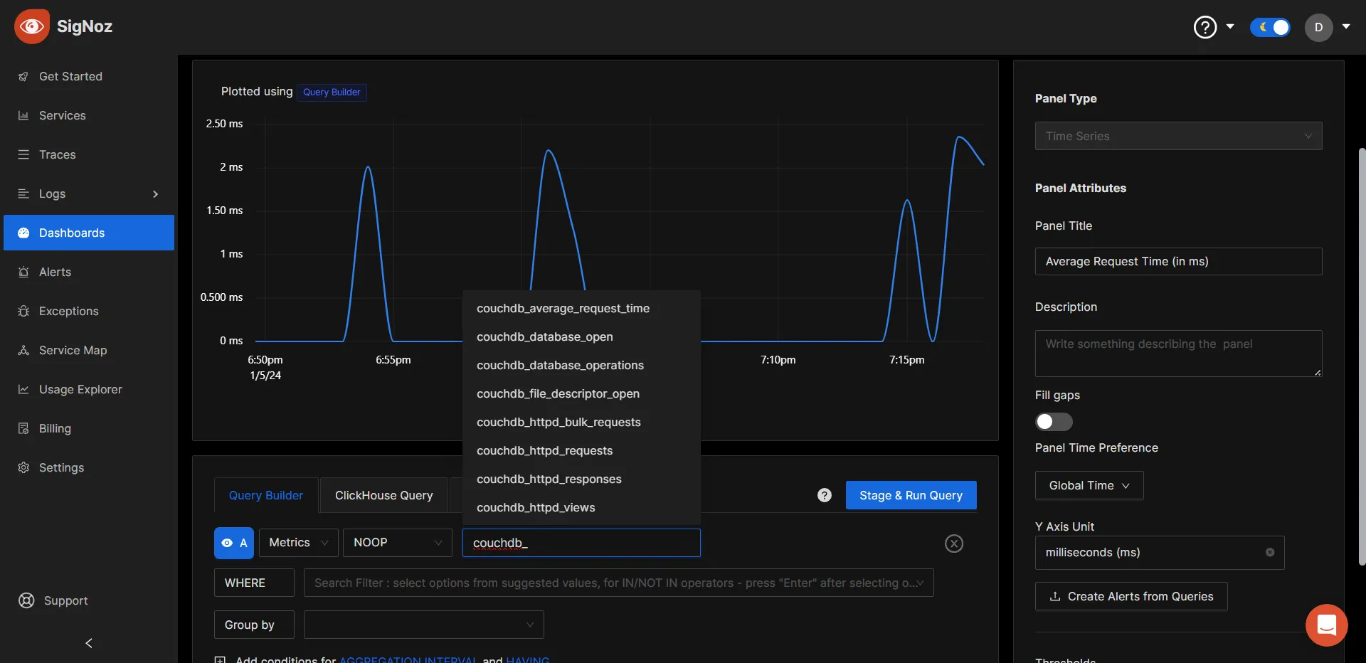Click the Logs sidebar icon
The width and height of the screenshot is (1366, 663).
pyautogui.click(x=23, y=193)
